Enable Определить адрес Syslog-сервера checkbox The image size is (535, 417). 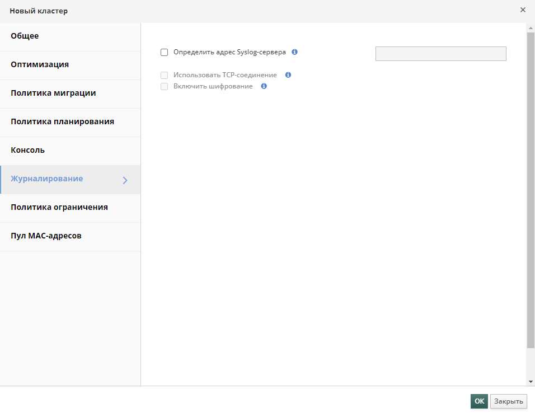(164, 52)
